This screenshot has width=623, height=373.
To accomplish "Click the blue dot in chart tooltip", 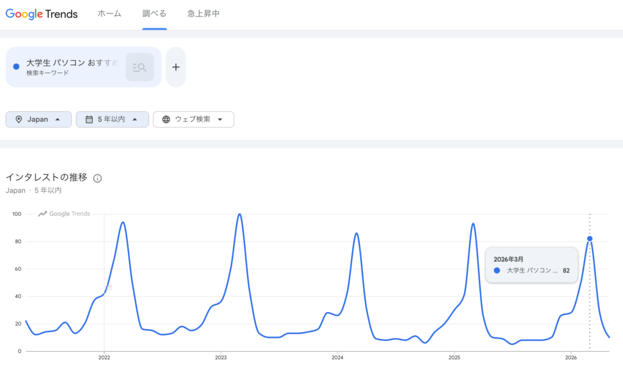I will [496, 271].
